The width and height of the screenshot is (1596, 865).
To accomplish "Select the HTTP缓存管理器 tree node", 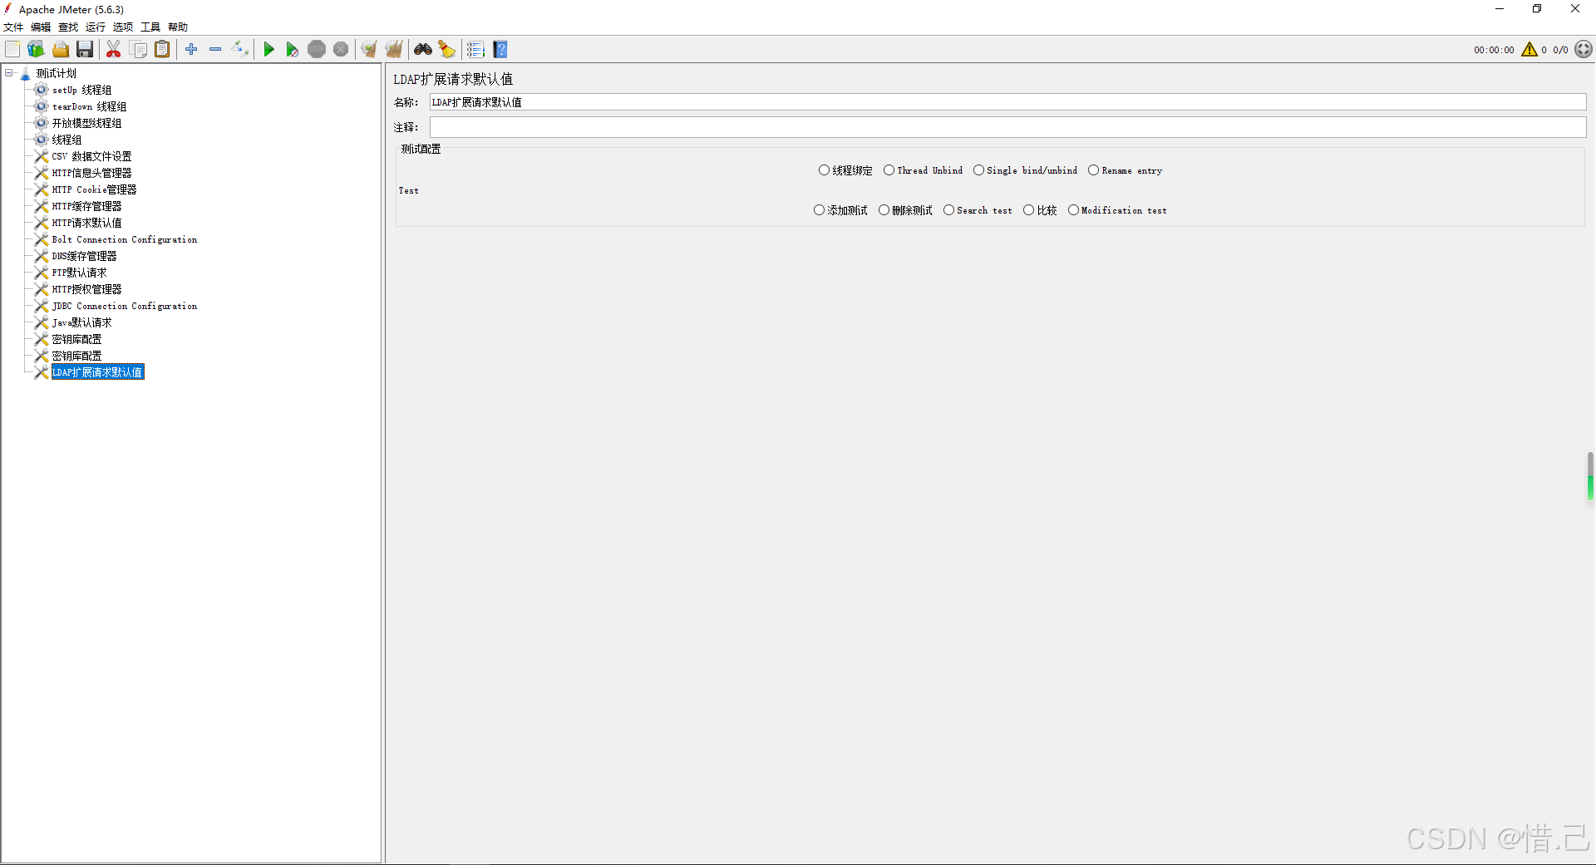I will (x=86, y=206).
